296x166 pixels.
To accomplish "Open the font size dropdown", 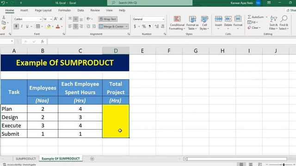I will click(x=51, y=19).
